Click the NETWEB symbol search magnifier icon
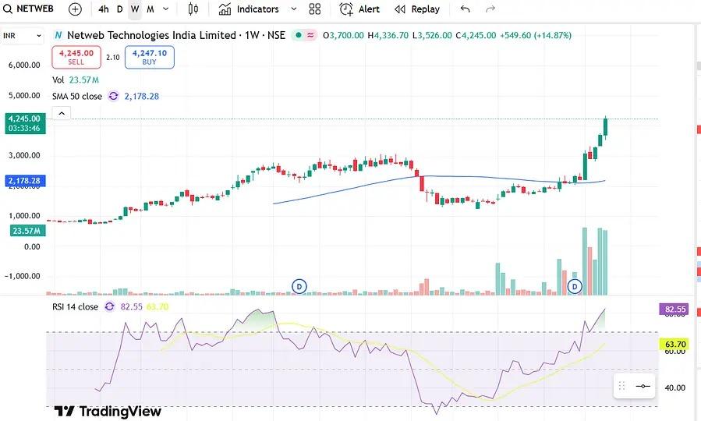The image size is (701, 421). (x=8, y=9)
